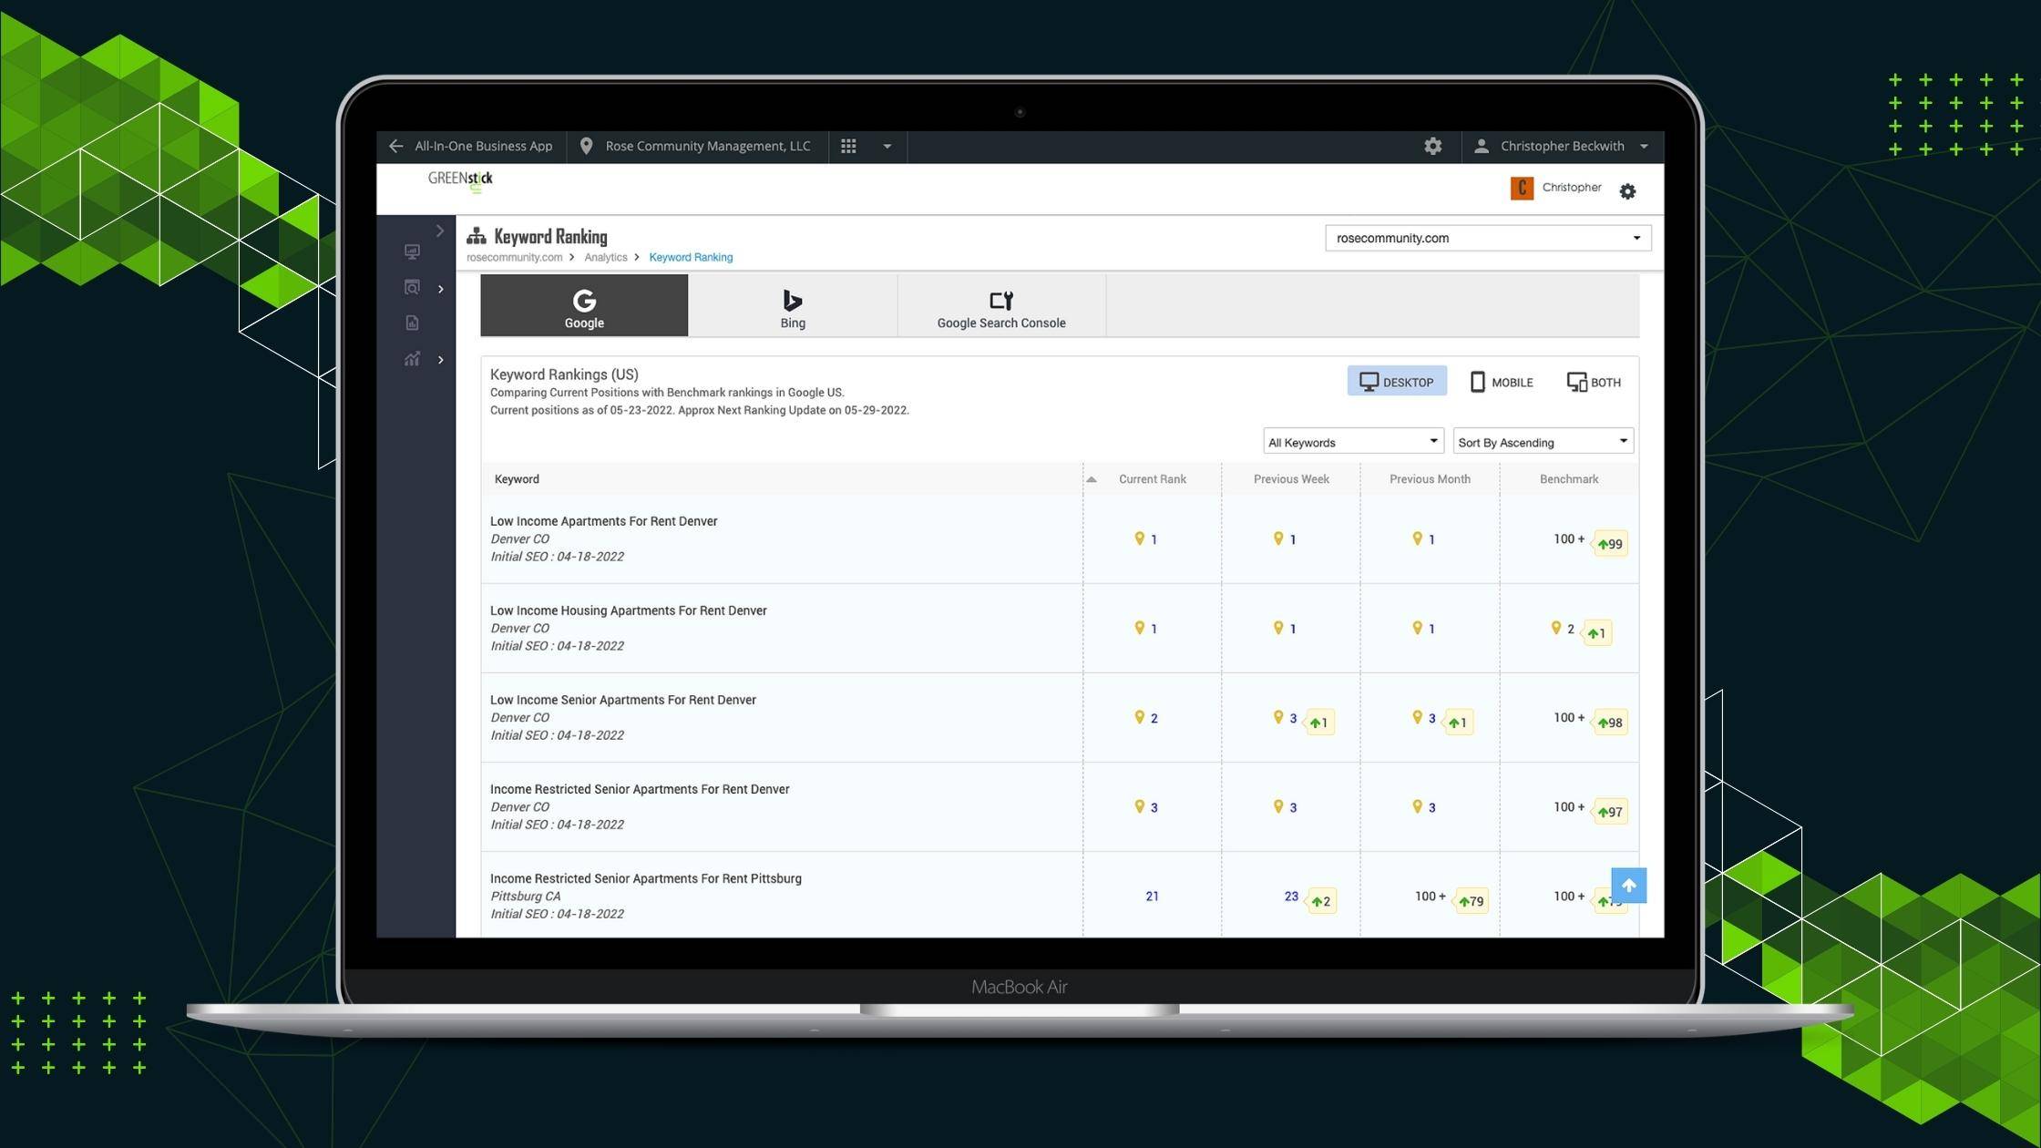This screenshot has width=2041, height=1148.
Task: Open the Google Search Console tab
Action: coord(1000,307)
